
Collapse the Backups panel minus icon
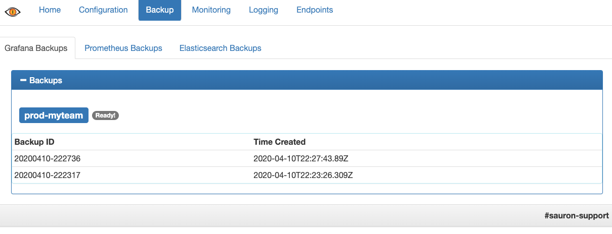click(x=23, y=80)
